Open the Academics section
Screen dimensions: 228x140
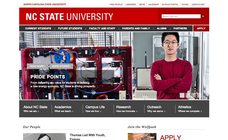click(x=63, y=107)
